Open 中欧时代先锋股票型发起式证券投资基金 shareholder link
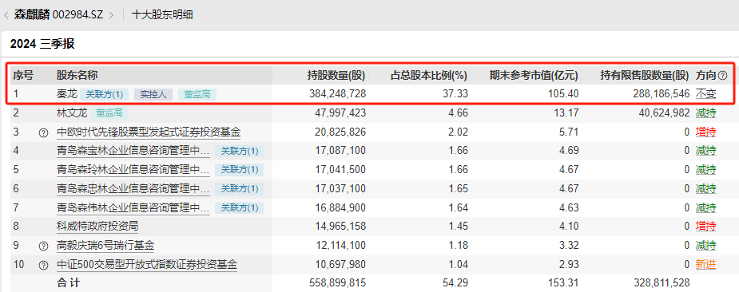The image size is (739, 292). [149, 132]
